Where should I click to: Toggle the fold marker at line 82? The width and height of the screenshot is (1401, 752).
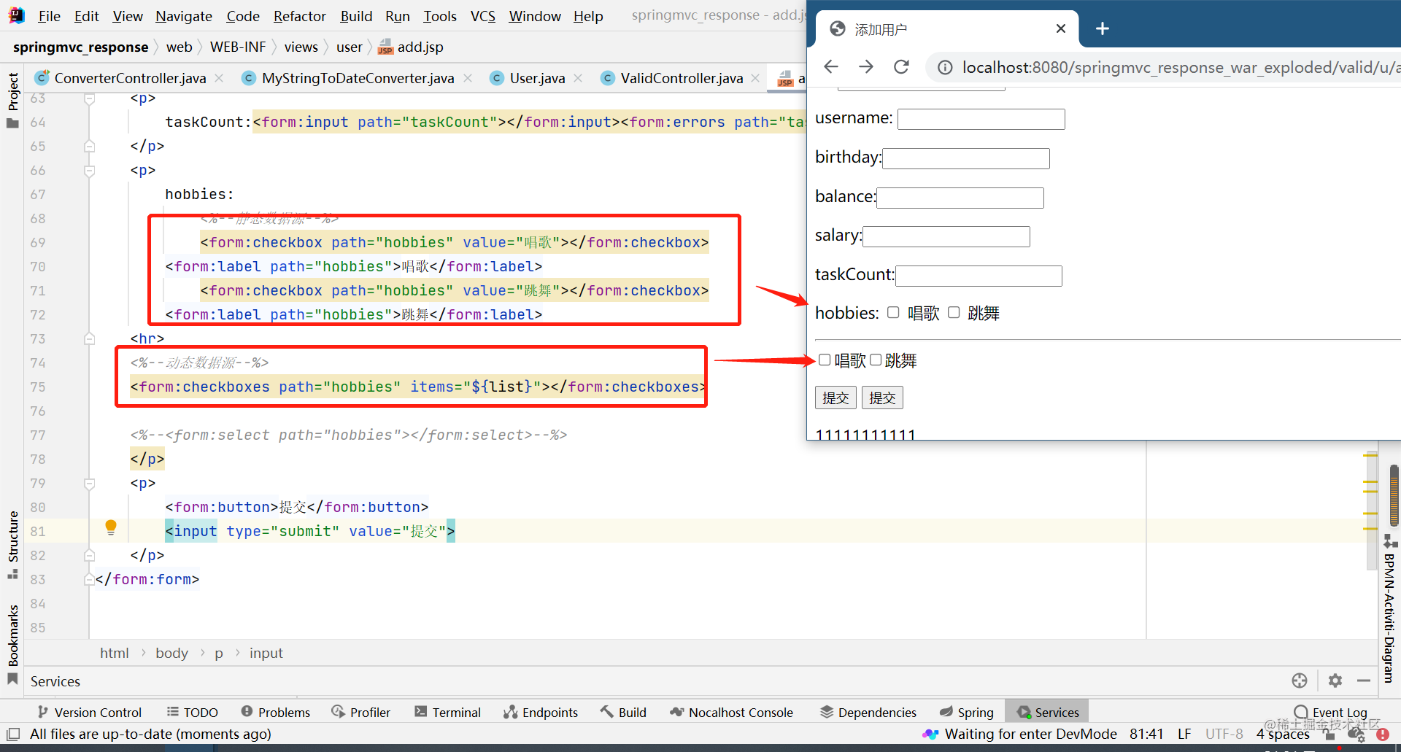coord(89,555)
